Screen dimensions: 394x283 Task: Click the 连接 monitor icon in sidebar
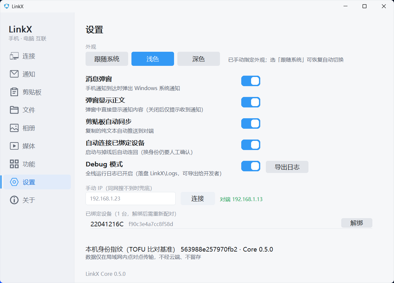pos(14,56)
